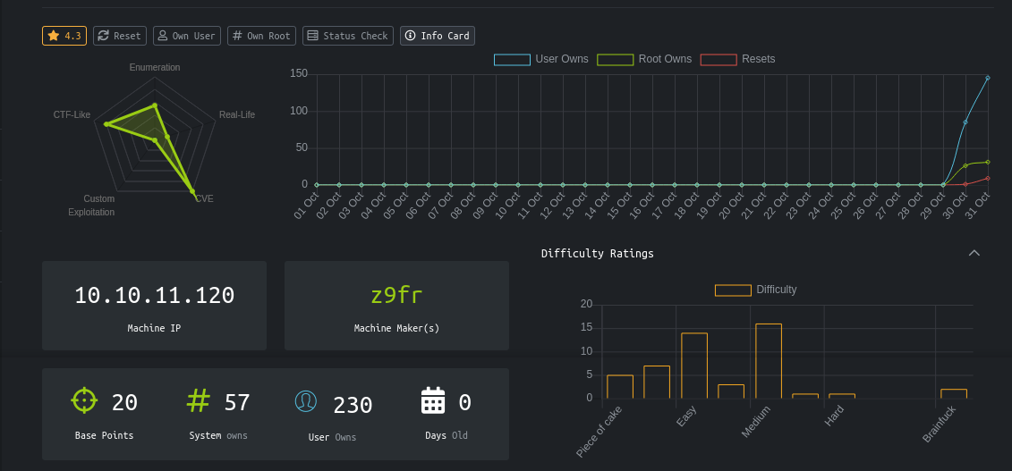Viewport: 1012px width, 471px height.
Task: Click the Reset machine button
Action: (x=120, y=36)
